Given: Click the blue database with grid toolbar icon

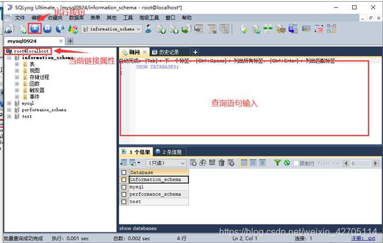Looking at the screenshot, I should click(293, 29).
